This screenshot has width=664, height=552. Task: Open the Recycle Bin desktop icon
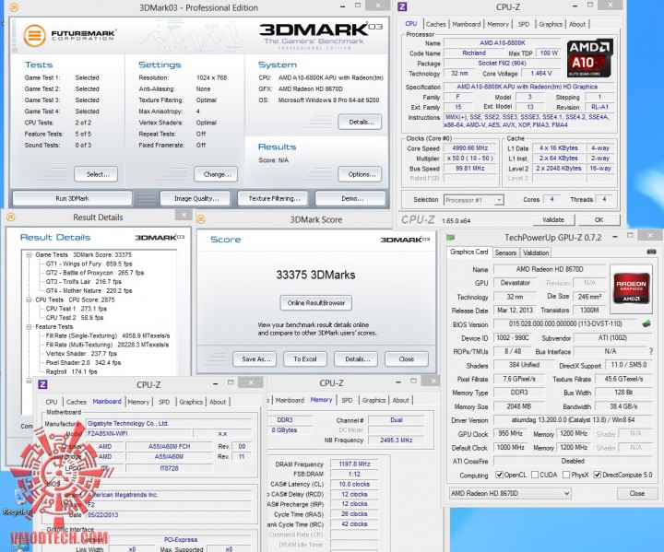coord(16,503)
